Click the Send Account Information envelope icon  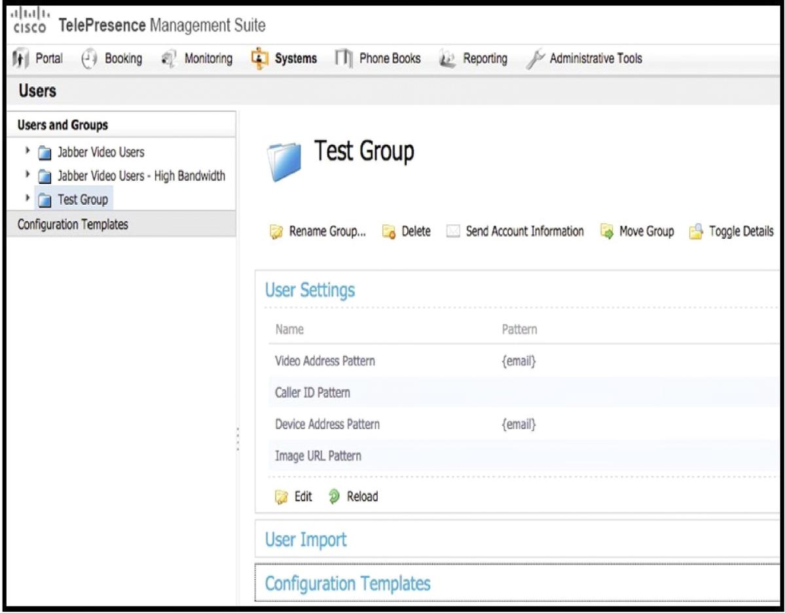pos(453,232)
